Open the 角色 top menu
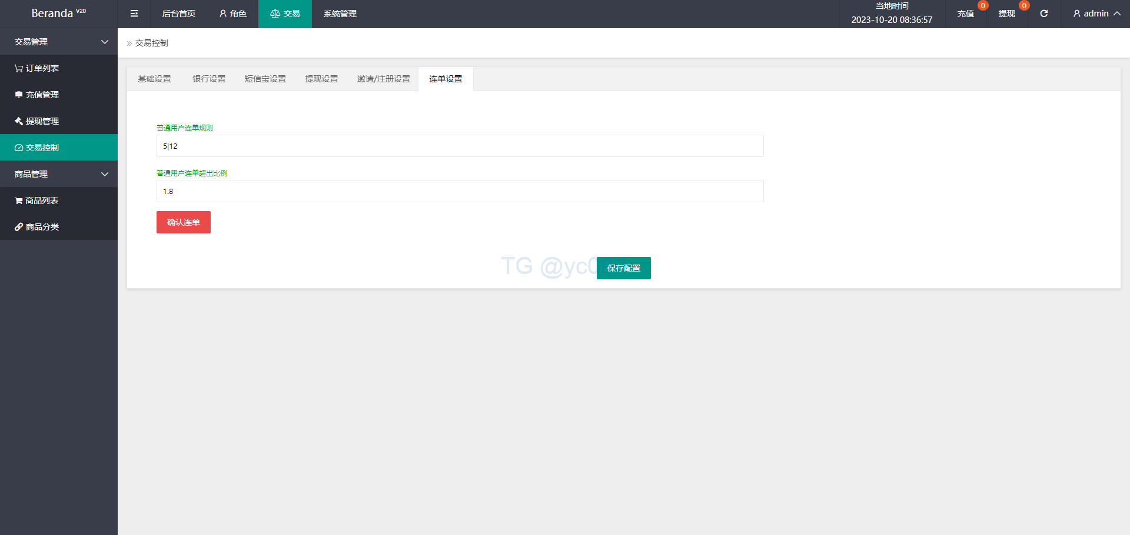Image resolution: width=1130 pixels, height=535 pixels. (x=232, y=14)
